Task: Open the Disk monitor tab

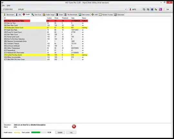Action: pos(84,14)
